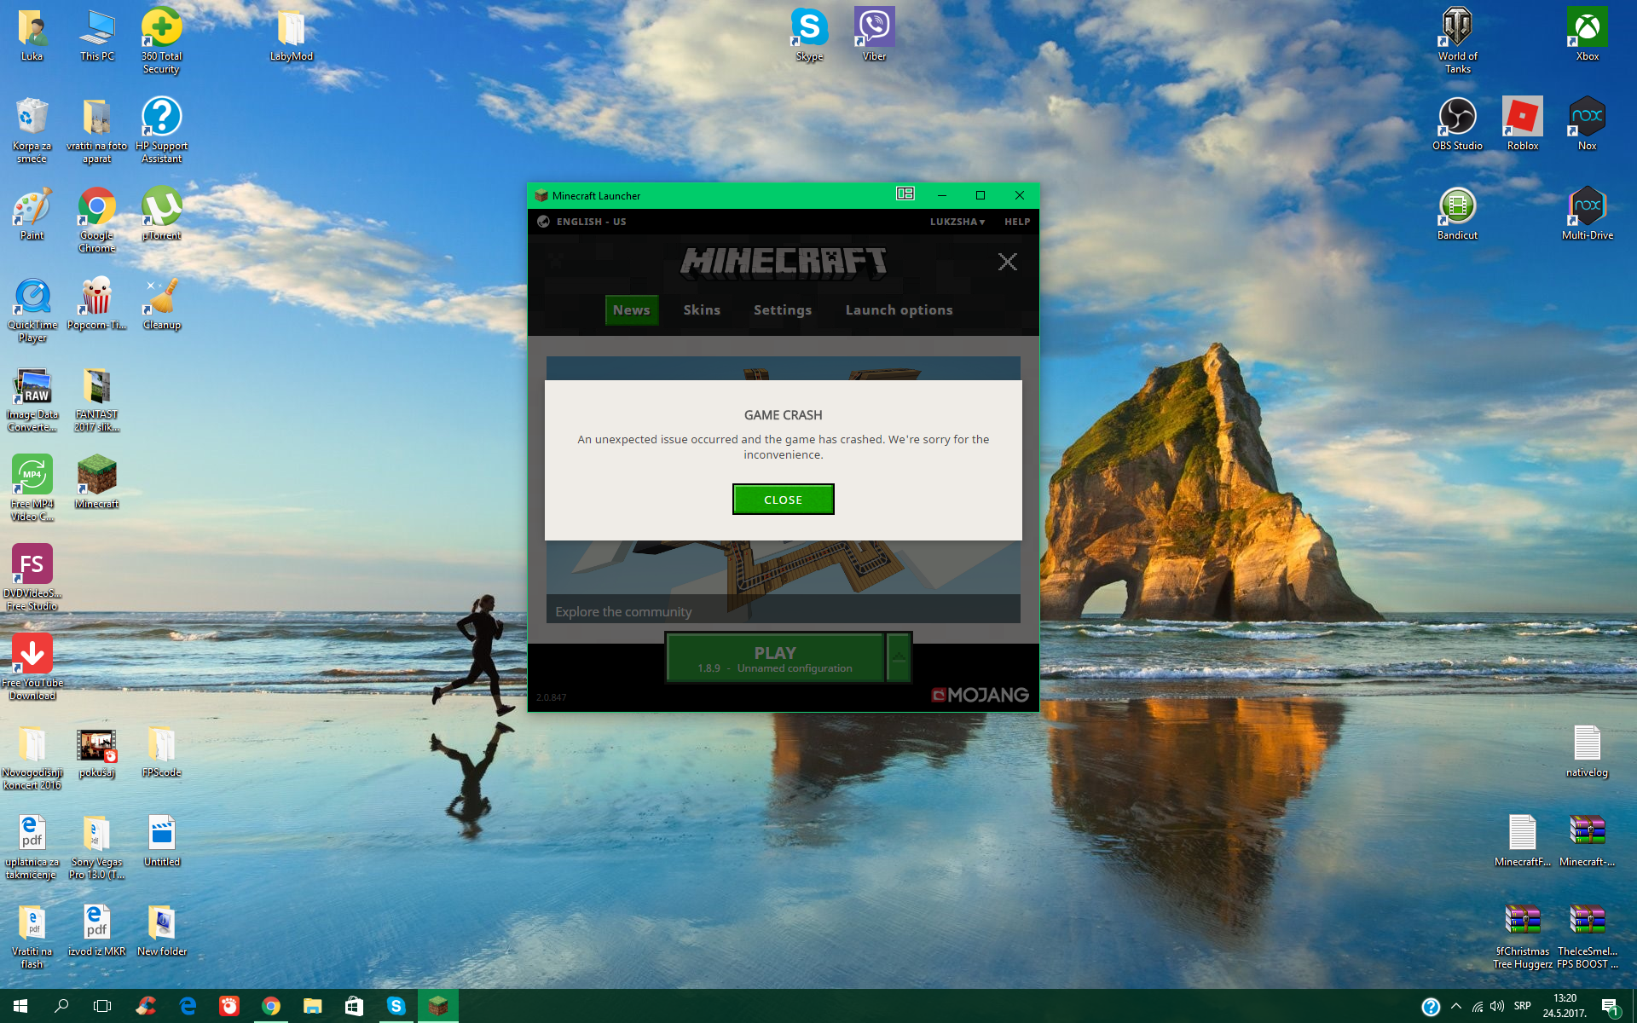Expand the play version arrow next to PLAY
The image size is (1637, 1023).
899,657
